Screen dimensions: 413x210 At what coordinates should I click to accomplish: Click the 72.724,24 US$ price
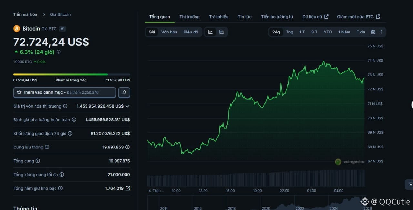coord(51,42)
